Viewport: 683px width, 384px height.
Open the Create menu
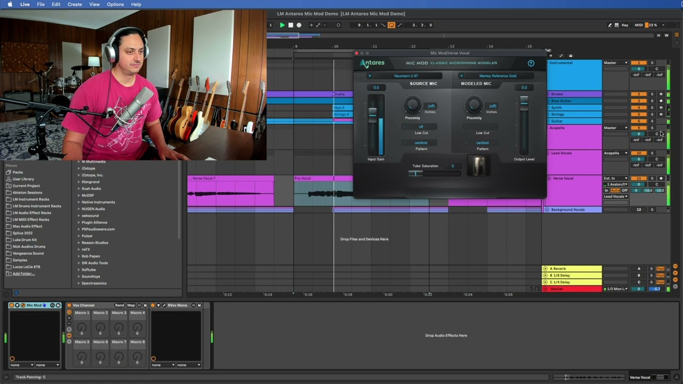tap(75, 4)
